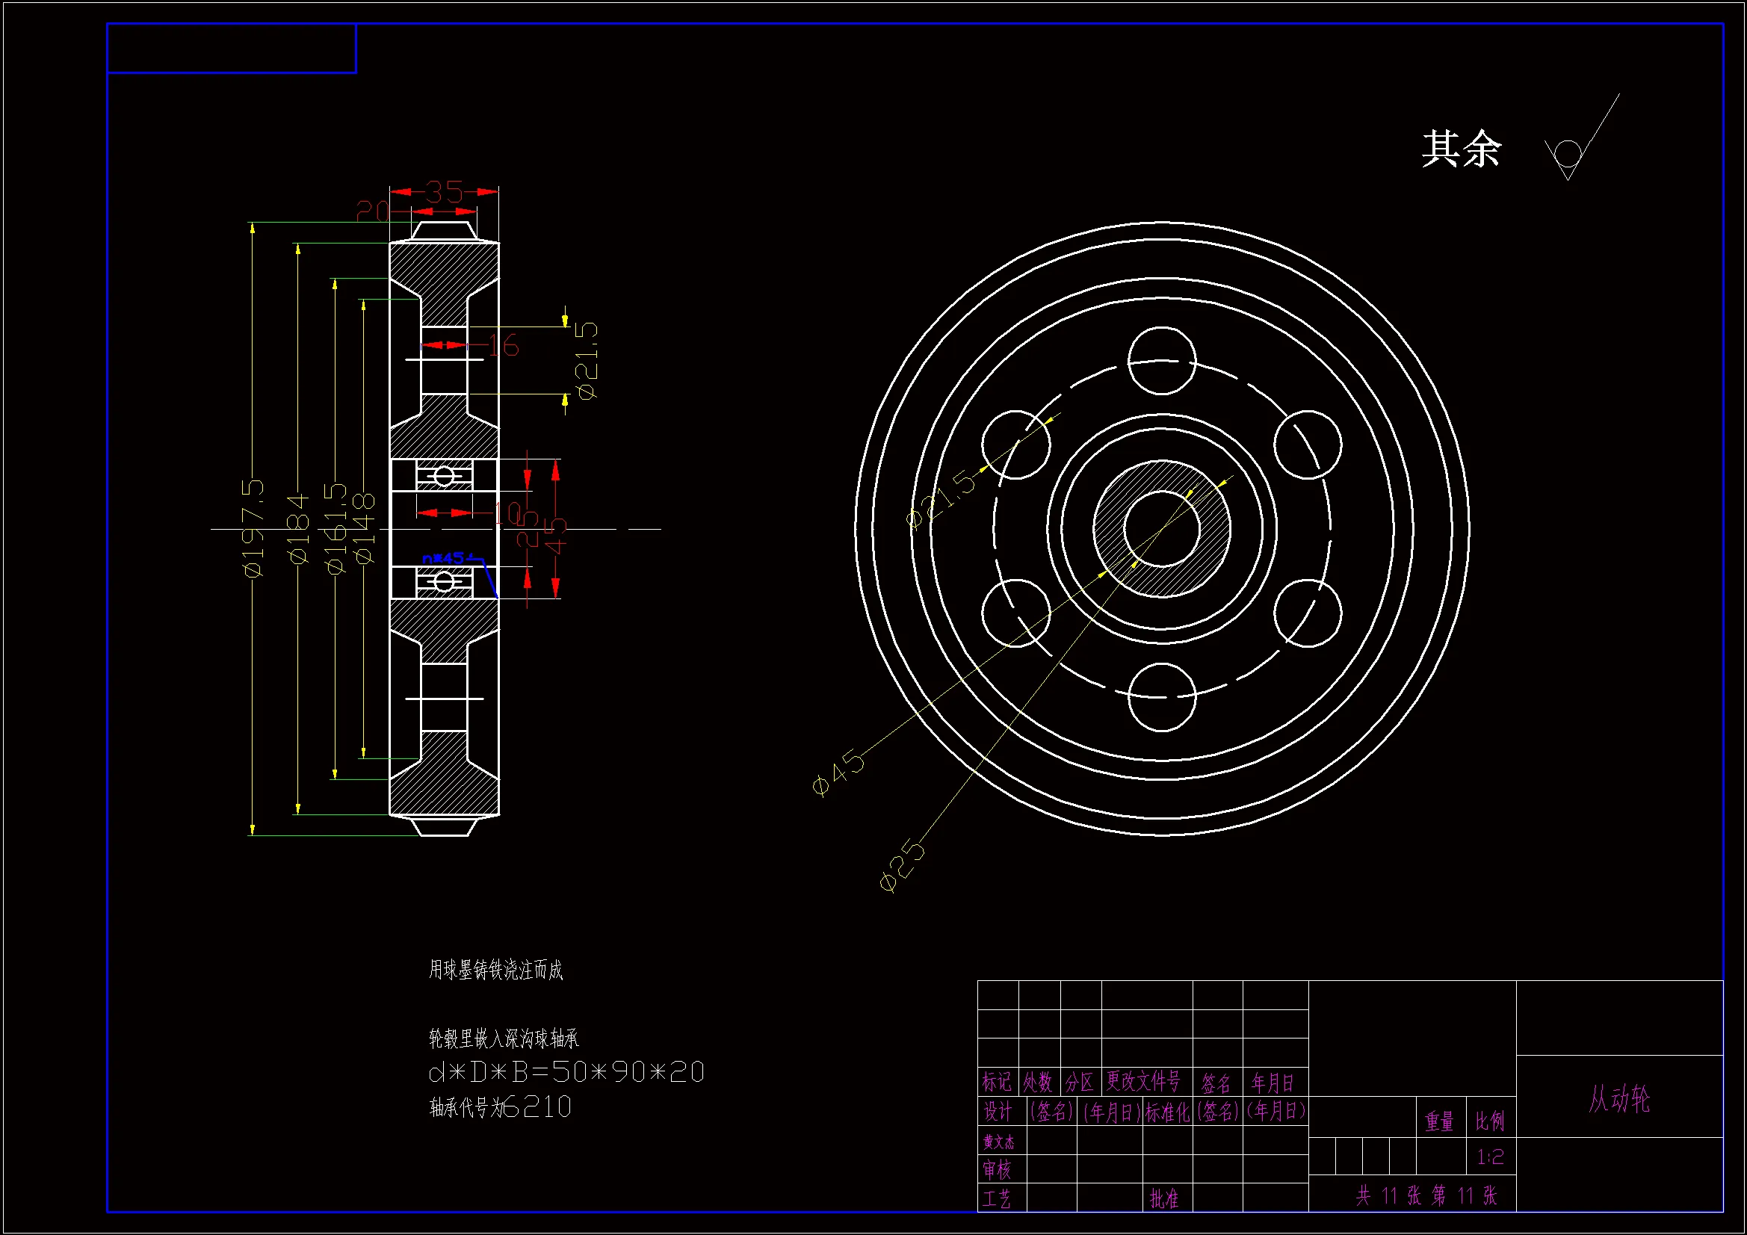Click the top bolt hole circle on wheel
This screenshot has width=1747, height=1235.
[x=1161, y=361]
